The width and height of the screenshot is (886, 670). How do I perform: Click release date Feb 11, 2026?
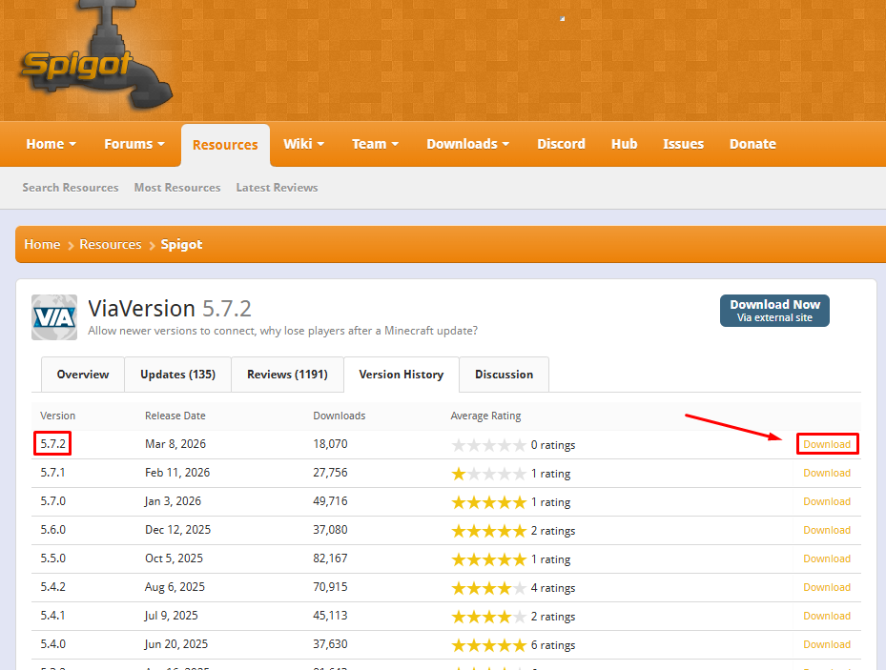coord(177,473)
